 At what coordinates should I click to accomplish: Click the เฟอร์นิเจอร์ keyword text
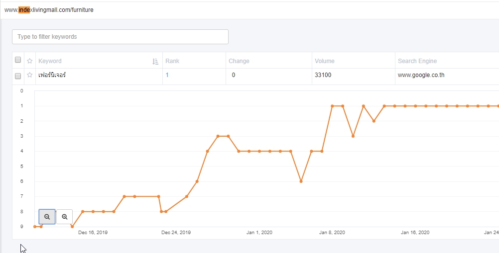[x=52, y=76]
